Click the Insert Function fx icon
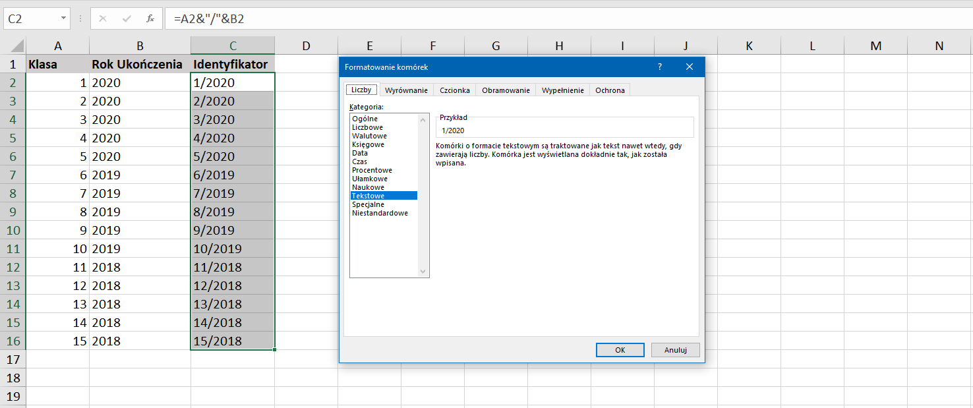 pos(150,18)
